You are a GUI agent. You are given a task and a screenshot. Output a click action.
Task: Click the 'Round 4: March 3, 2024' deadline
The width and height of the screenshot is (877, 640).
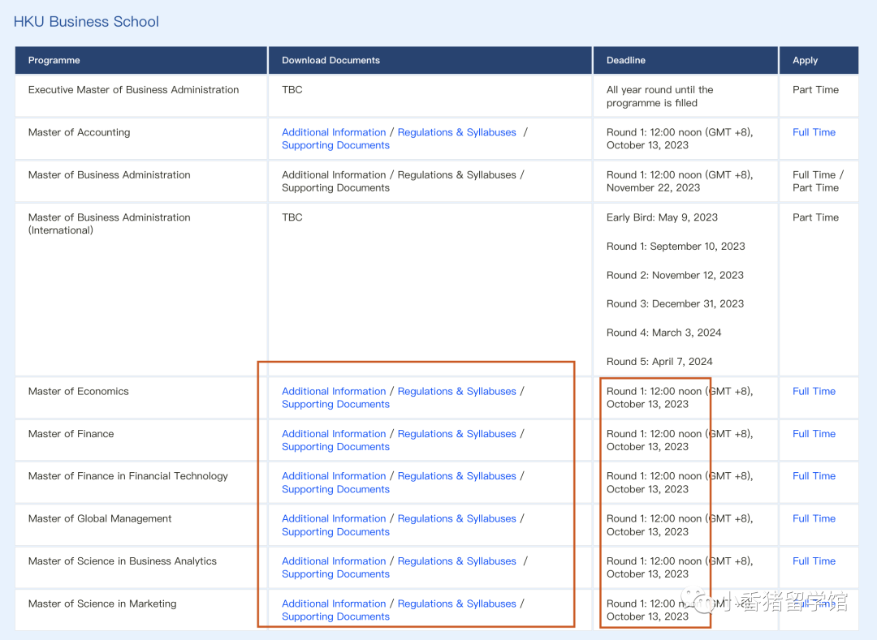(x=664, y=333)
